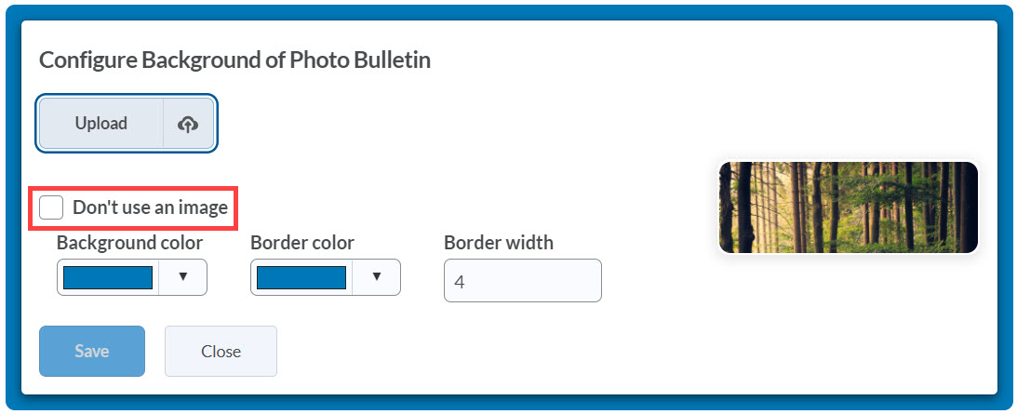Click the Configure Background of Photo Bulletin heading
Screen dimensions: 1017x414
[x=234, y=60]
